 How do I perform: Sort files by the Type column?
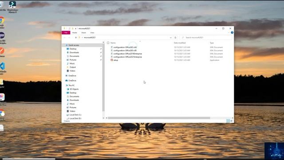[212, 43]
